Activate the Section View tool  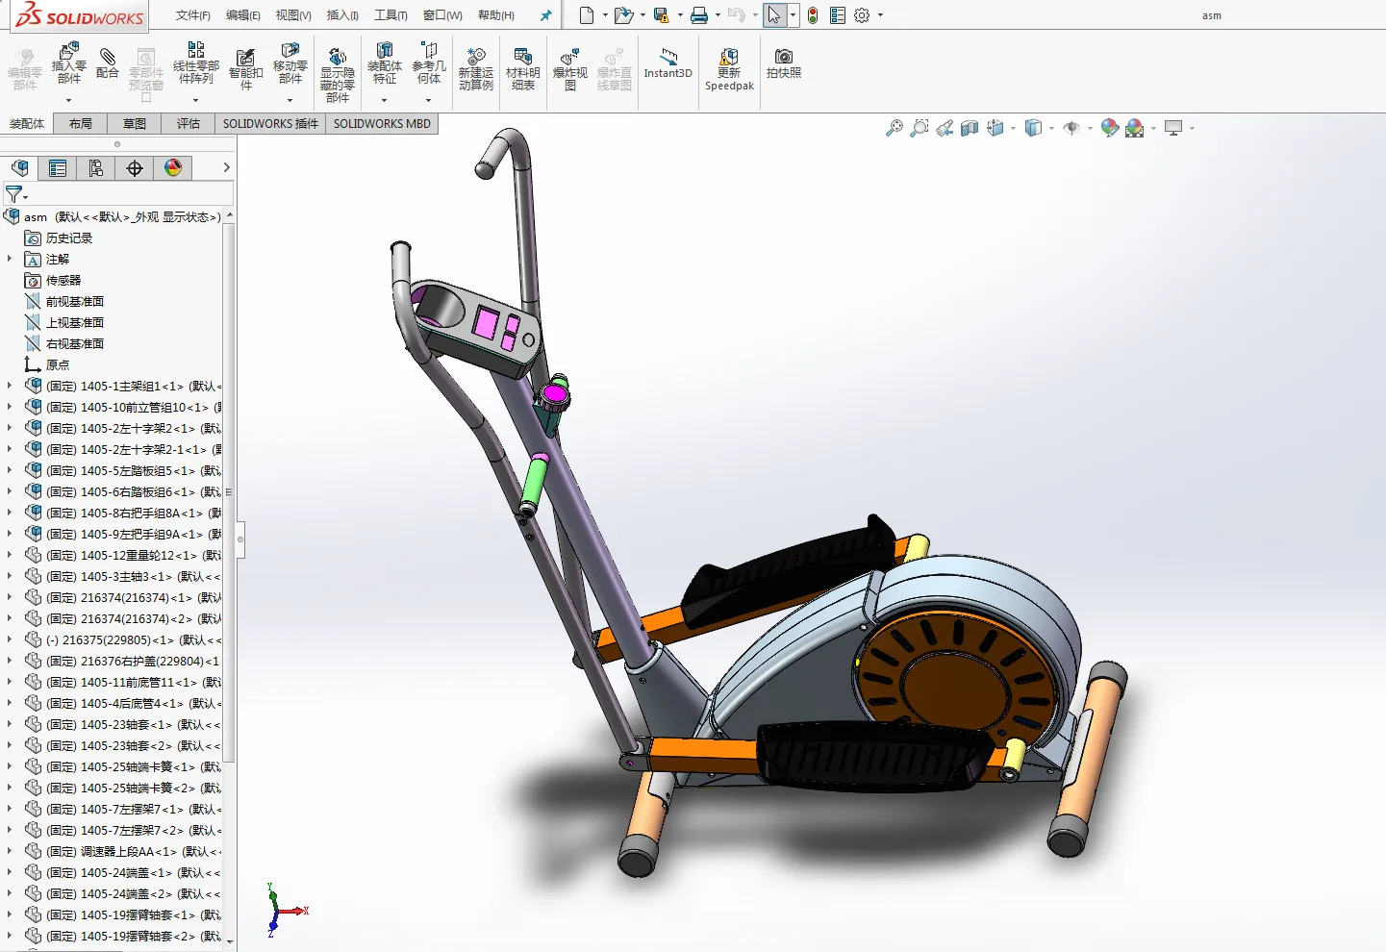pyautogui.click(x=970, y=128)
